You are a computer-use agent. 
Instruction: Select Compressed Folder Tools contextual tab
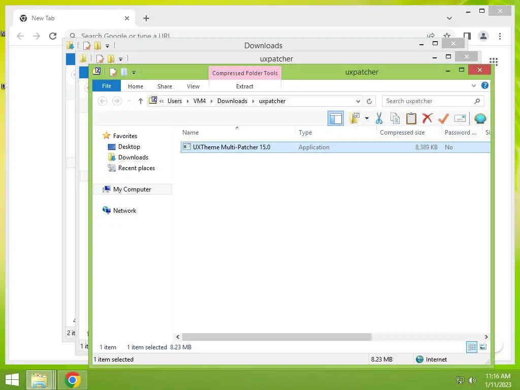pyautogui.click(x=245, y=73)
